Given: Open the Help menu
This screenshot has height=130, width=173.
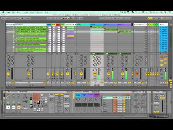Looking at the screenshot, I should pos(46,12).
